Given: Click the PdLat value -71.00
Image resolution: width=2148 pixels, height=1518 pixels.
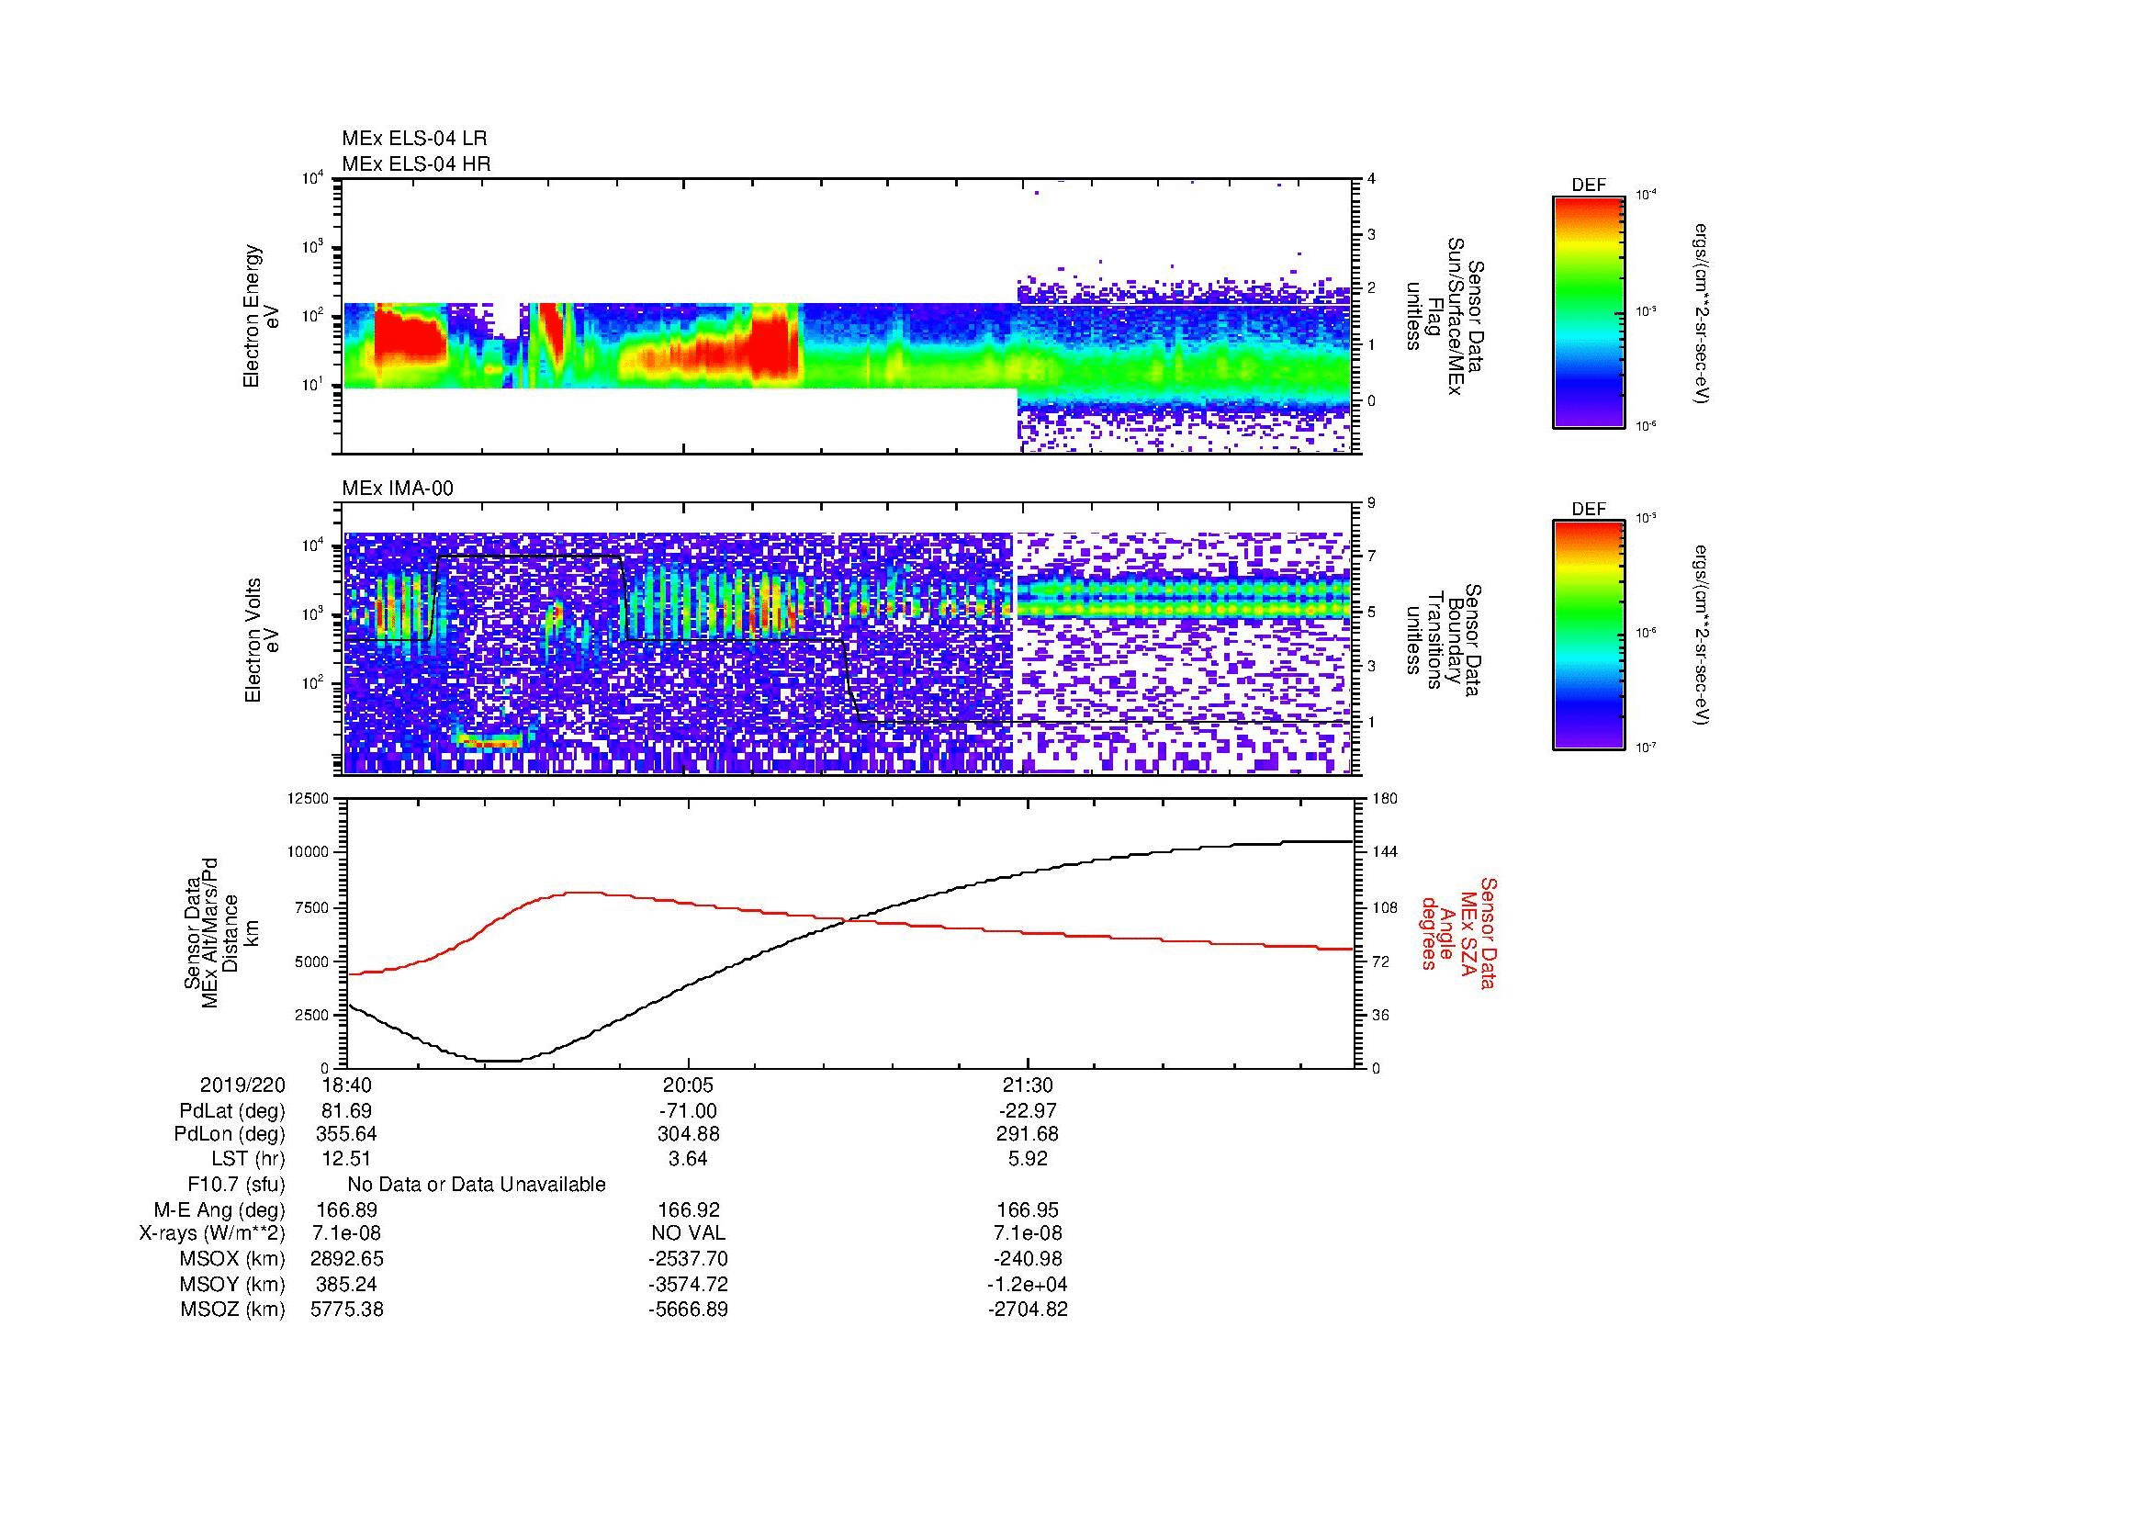Looking at the screenshot, I should (x=688, y=1111).
